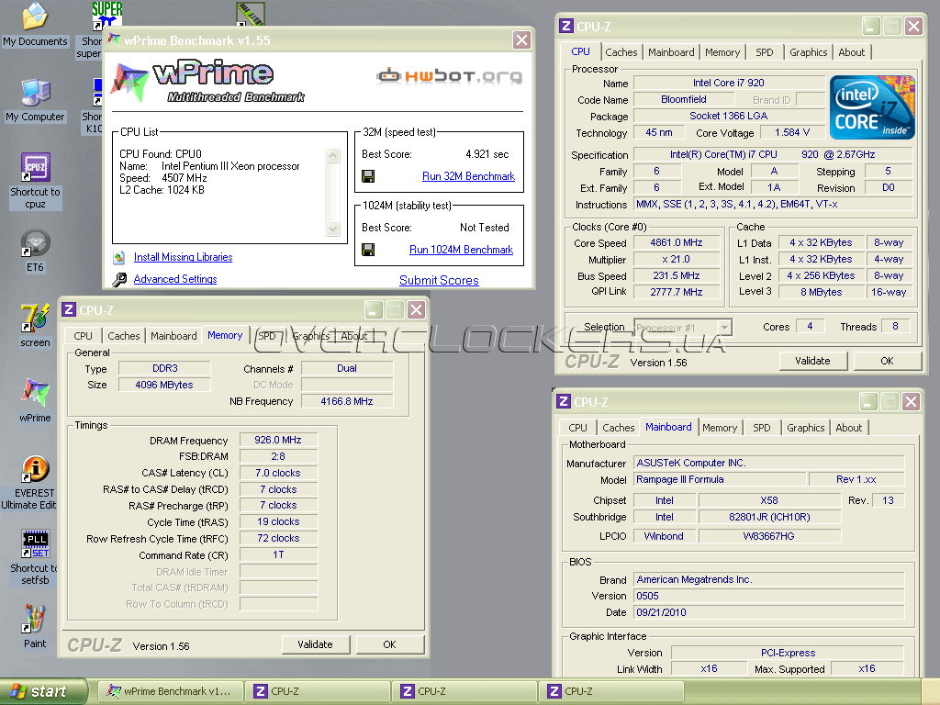
Task: Open the screen desktop shortcut
Action: pos(35,326)
